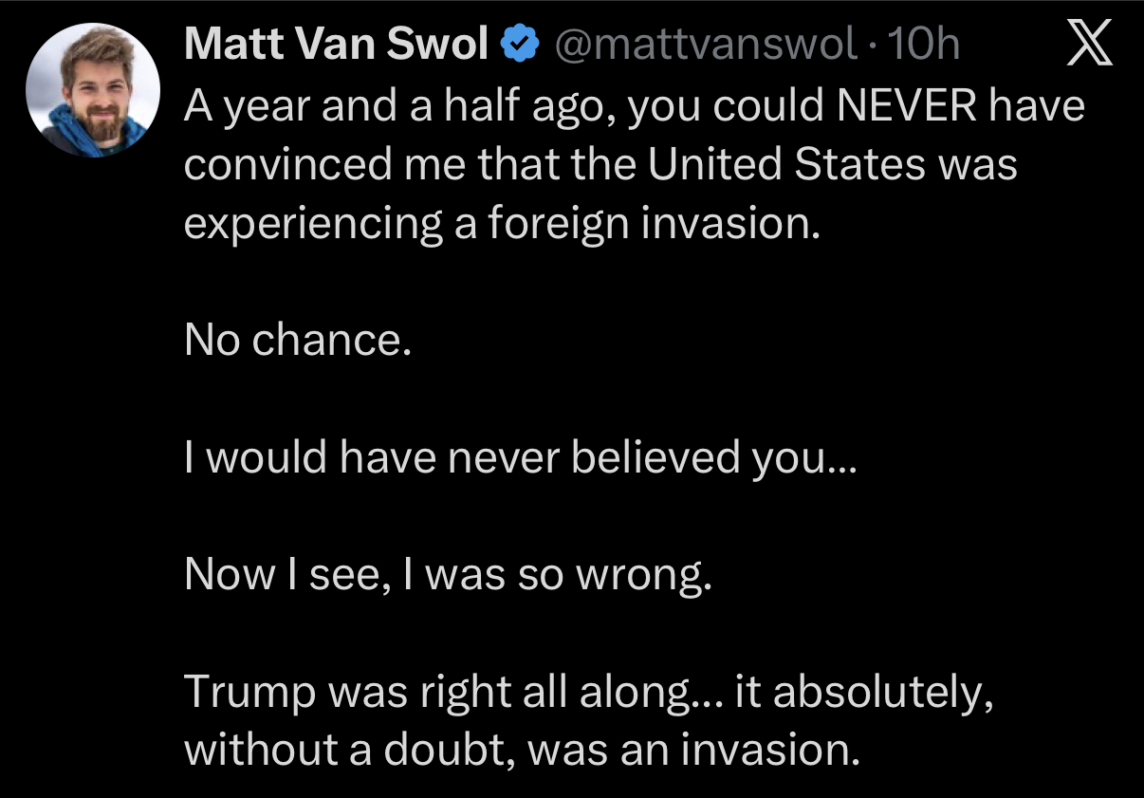1144x798 pixels.
Task: Click the word "Trump" in the tweet
Action: point(249,692)
